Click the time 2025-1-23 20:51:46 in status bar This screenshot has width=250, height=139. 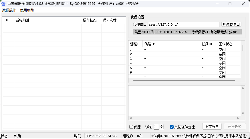click(101, 136)
